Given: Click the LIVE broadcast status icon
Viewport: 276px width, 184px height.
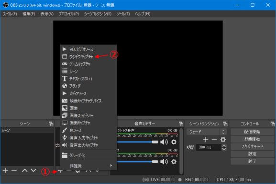Looking at the screenshot, I should click(x=145, y=180).
